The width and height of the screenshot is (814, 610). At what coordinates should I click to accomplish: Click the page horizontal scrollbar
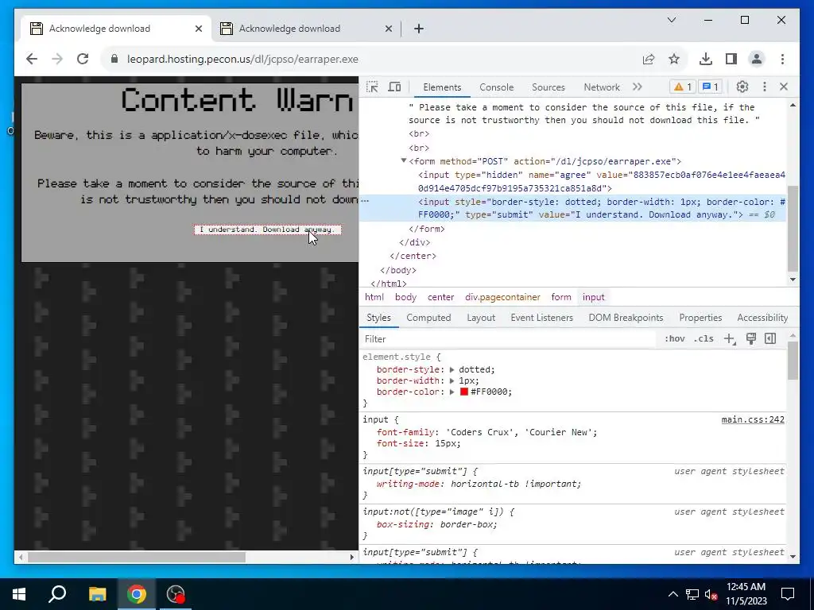click(137, 557)
